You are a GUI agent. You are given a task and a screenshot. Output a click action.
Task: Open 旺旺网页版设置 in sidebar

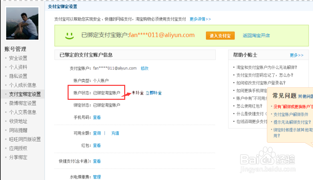[25, 139]
